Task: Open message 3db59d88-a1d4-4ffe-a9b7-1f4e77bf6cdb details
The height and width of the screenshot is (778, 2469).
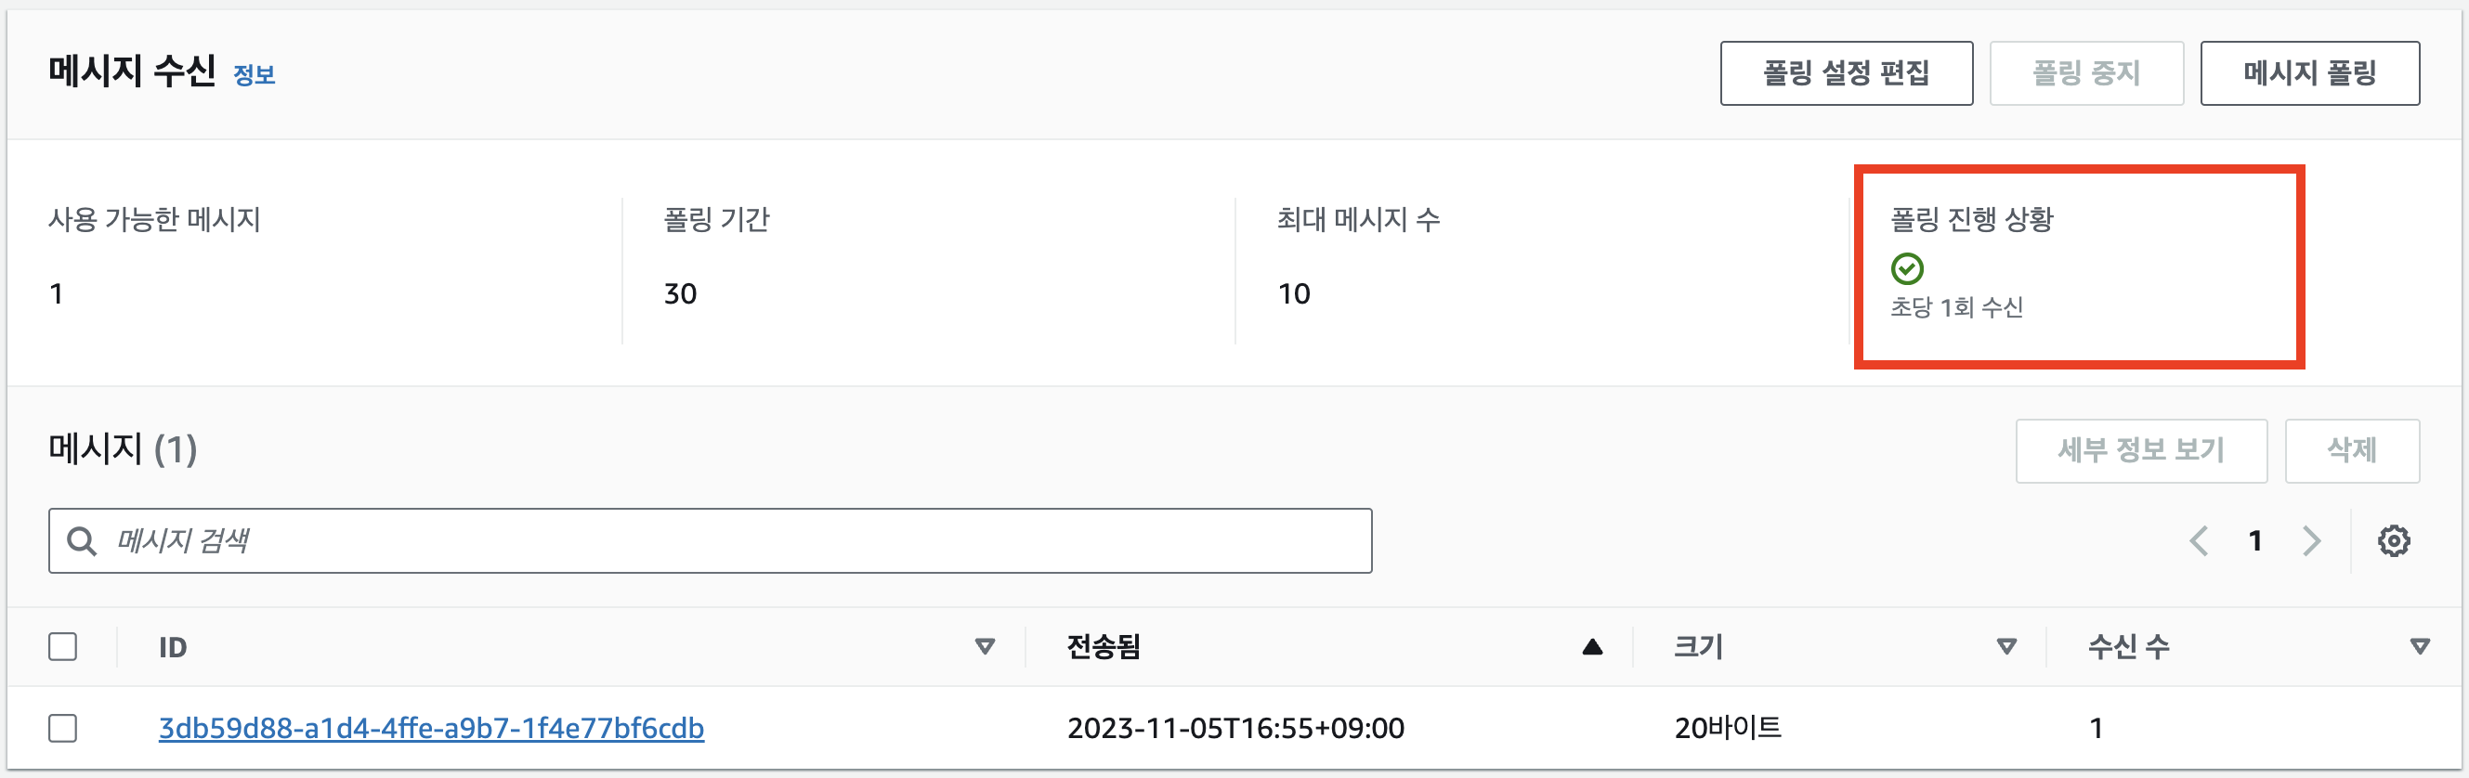Action: point(431,728)
